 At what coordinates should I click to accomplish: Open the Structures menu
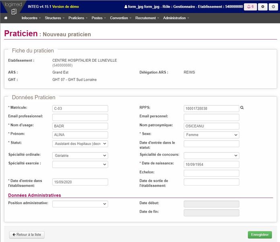click(54, 18)
